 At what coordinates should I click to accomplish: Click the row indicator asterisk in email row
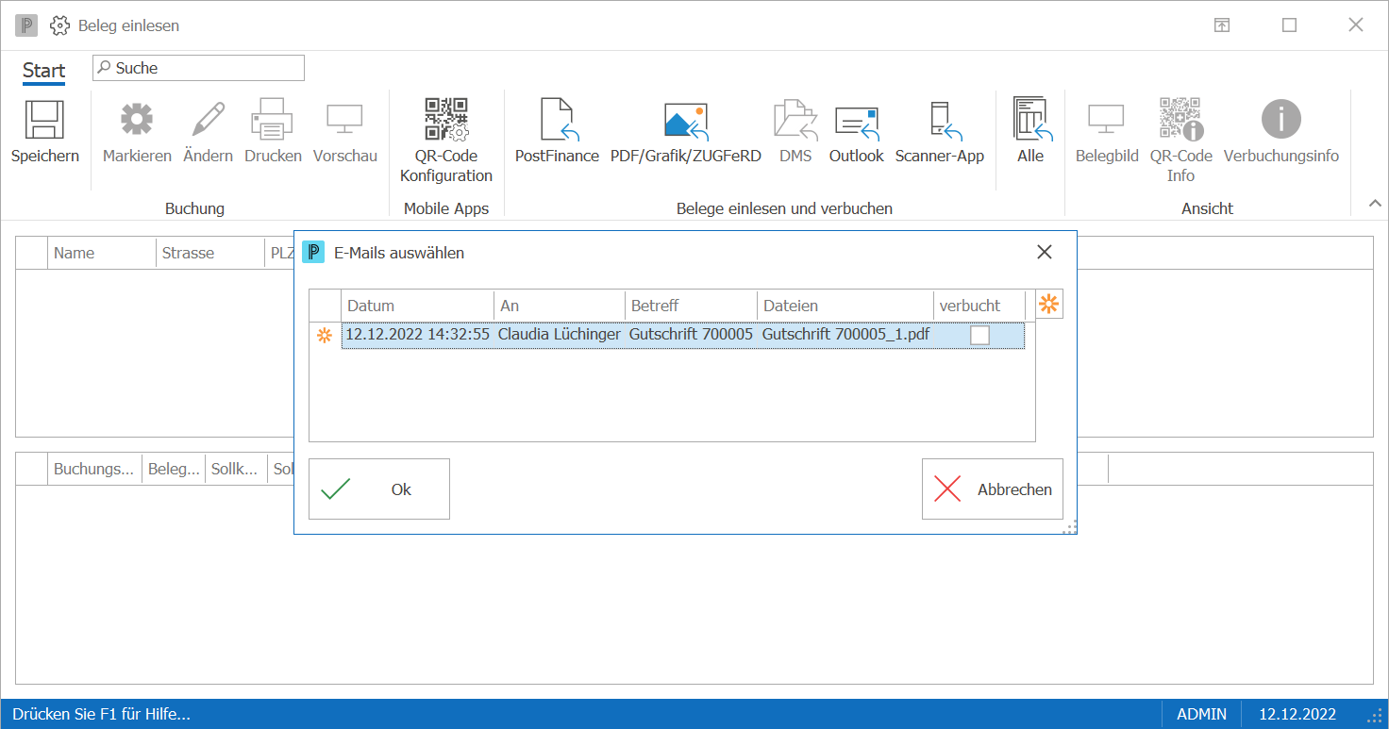325,335
